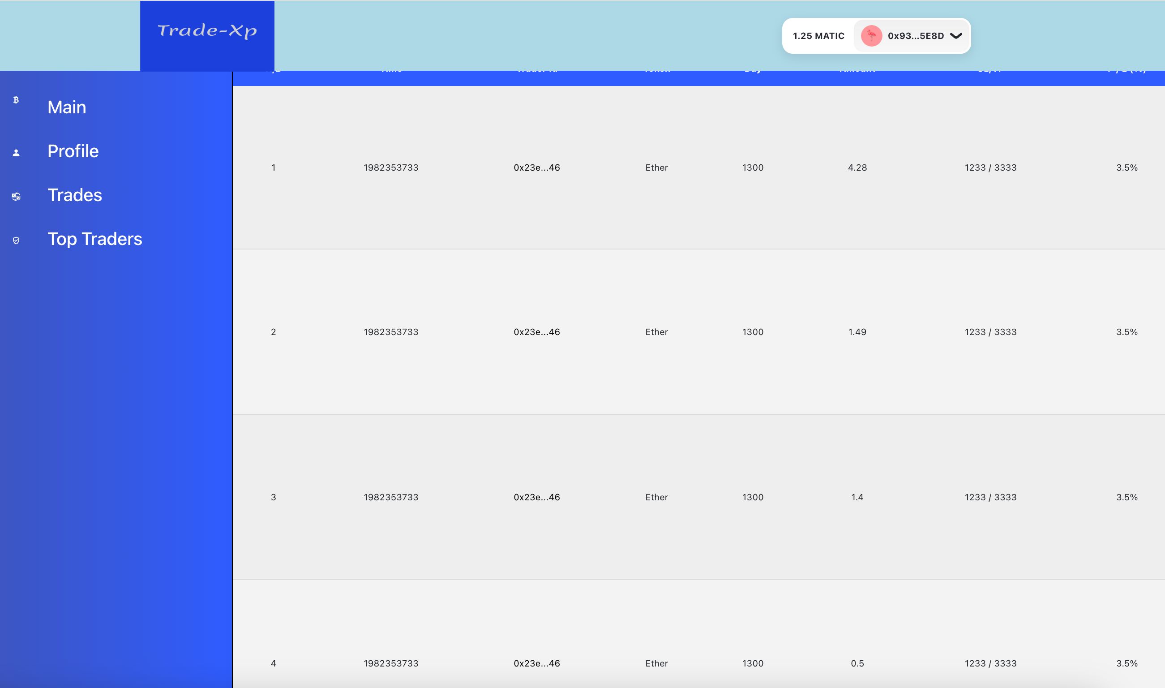Click the bitcoin icon beside Main

[x=16, y=100]
